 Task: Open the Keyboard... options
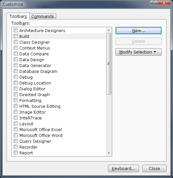coord(124,169)
